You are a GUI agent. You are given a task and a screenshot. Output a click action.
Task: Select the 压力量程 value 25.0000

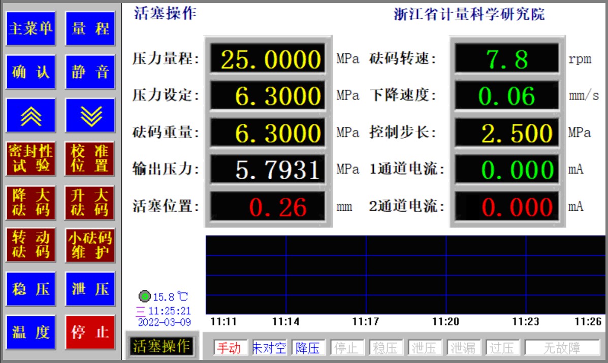[268, 58]
